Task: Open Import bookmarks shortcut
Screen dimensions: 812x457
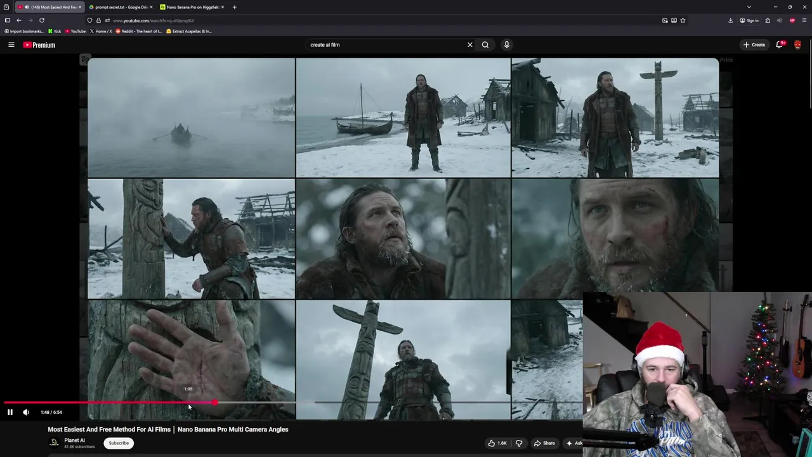Action: 24,31
